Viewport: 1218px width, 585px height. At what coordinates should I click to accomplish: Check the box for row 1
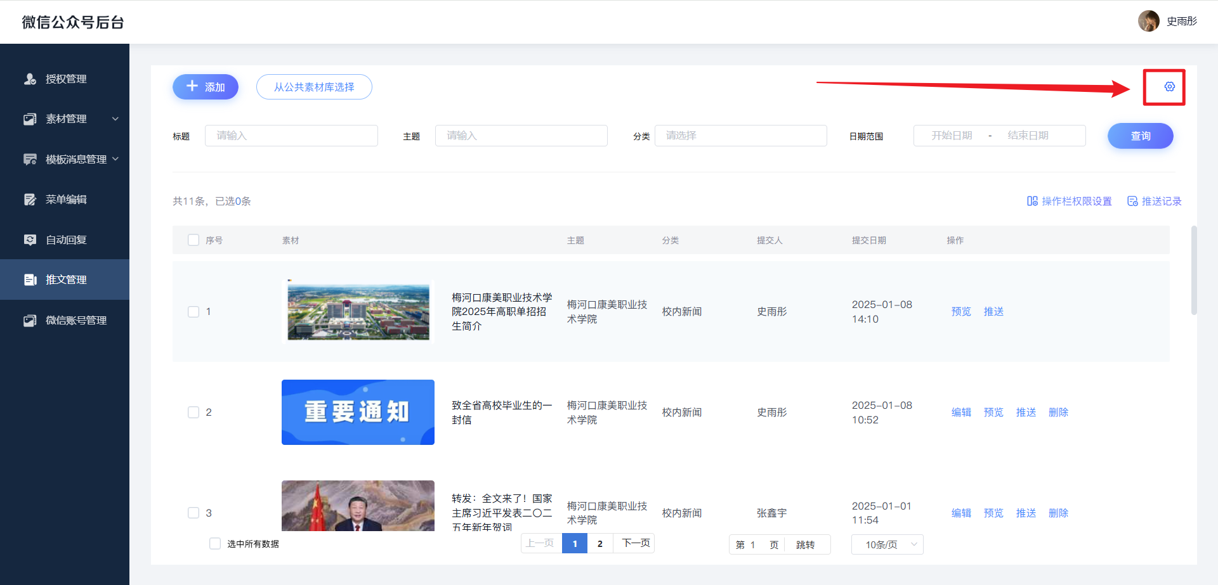[x=193, y=312]
